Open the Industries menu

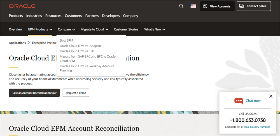tap(34, 16)
